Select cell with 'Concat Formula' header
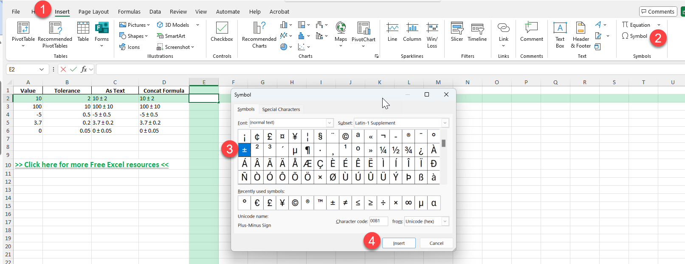685x264 pixels. (x=164, y=91)
